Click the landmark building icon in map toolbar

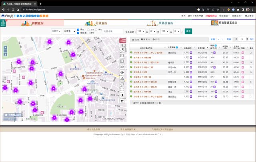coord(122,101)
